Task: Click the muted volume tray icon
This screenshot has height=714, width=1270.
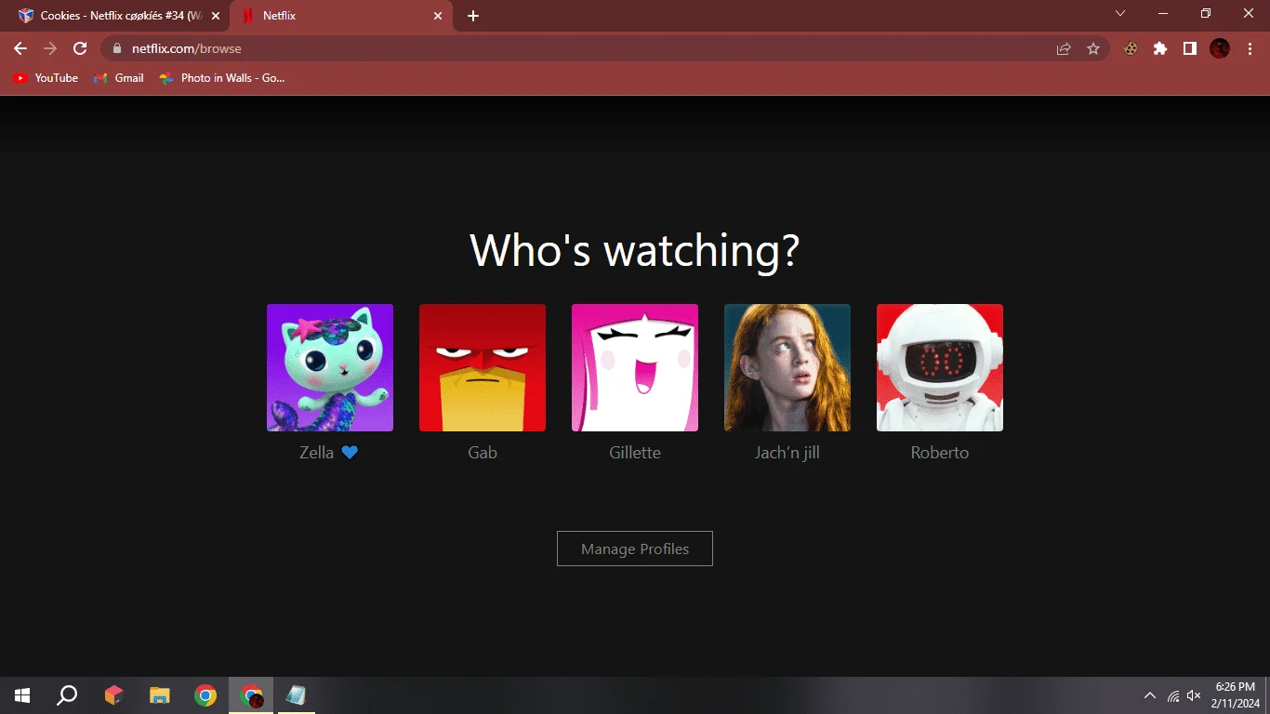Action: [1195, 695]
